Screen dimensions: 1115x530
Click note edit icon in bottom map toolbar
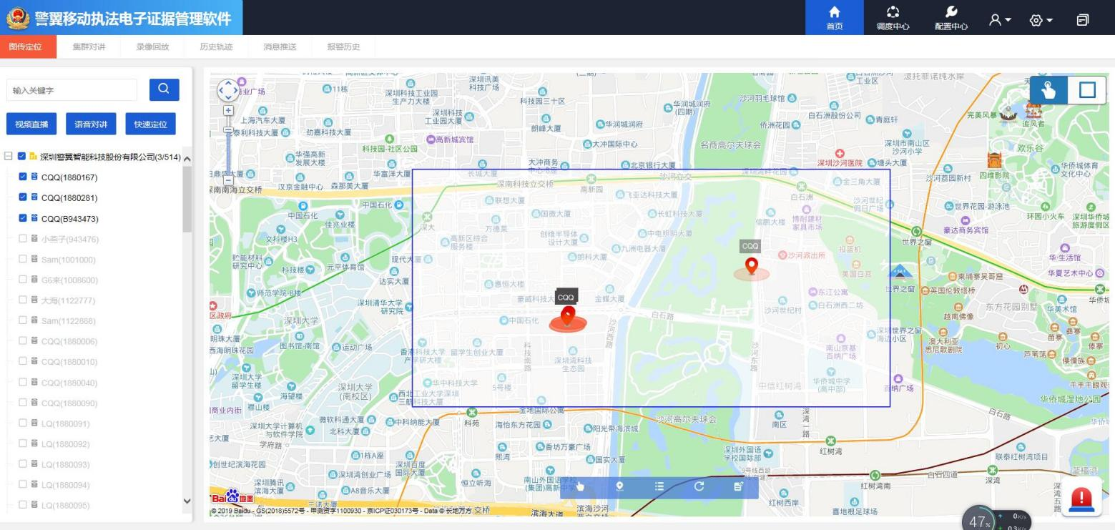pos(739,486)
